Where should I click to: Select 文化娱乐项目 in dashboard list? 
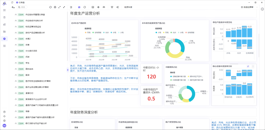pyautogui.click(x=31, y=51)
